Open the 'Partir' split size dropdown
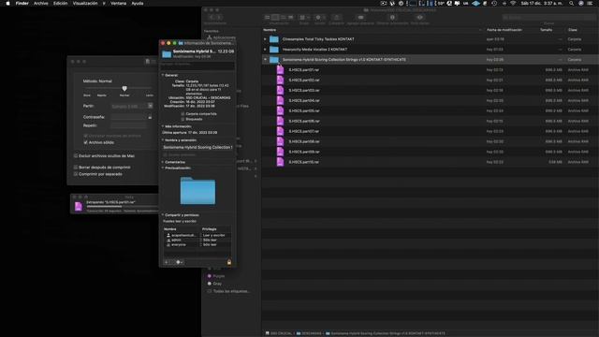Screen dimensions: 599x337 tap(150, 106)
